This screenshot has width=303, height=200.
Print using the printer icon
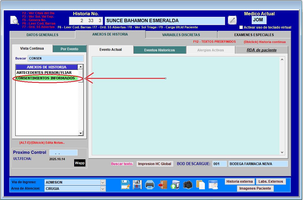tap(150, 184)
